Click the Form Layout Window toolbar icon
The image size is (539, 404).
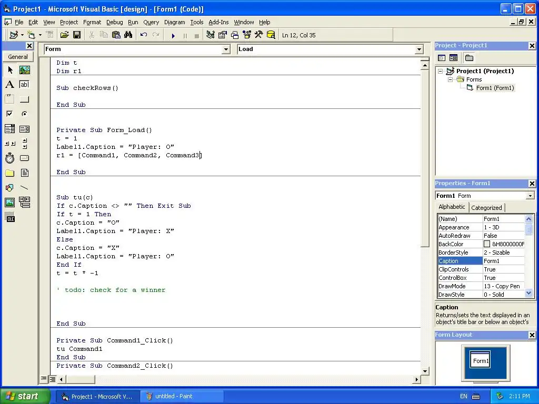pyautogui.click(x=235, y=35)
